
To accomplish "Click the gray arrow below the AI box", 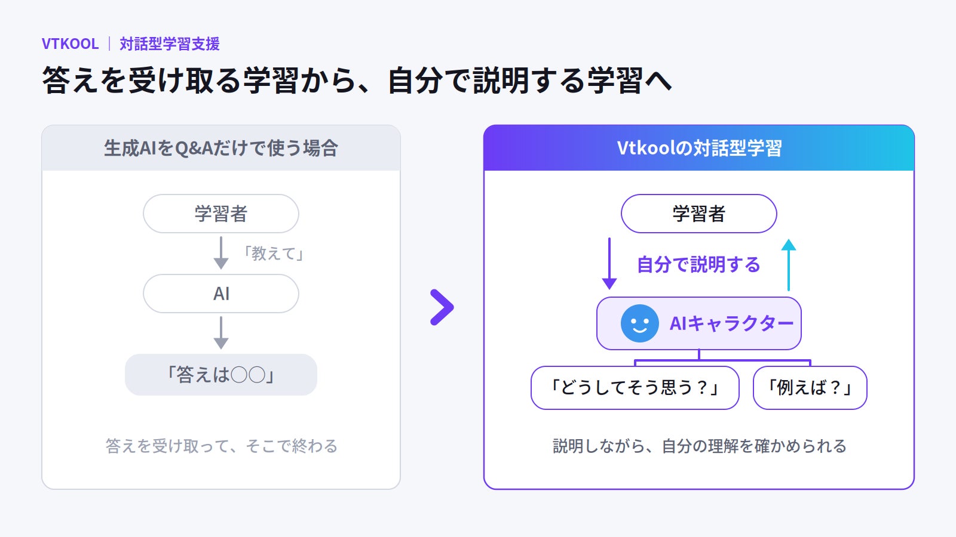I will click(221, 333).
